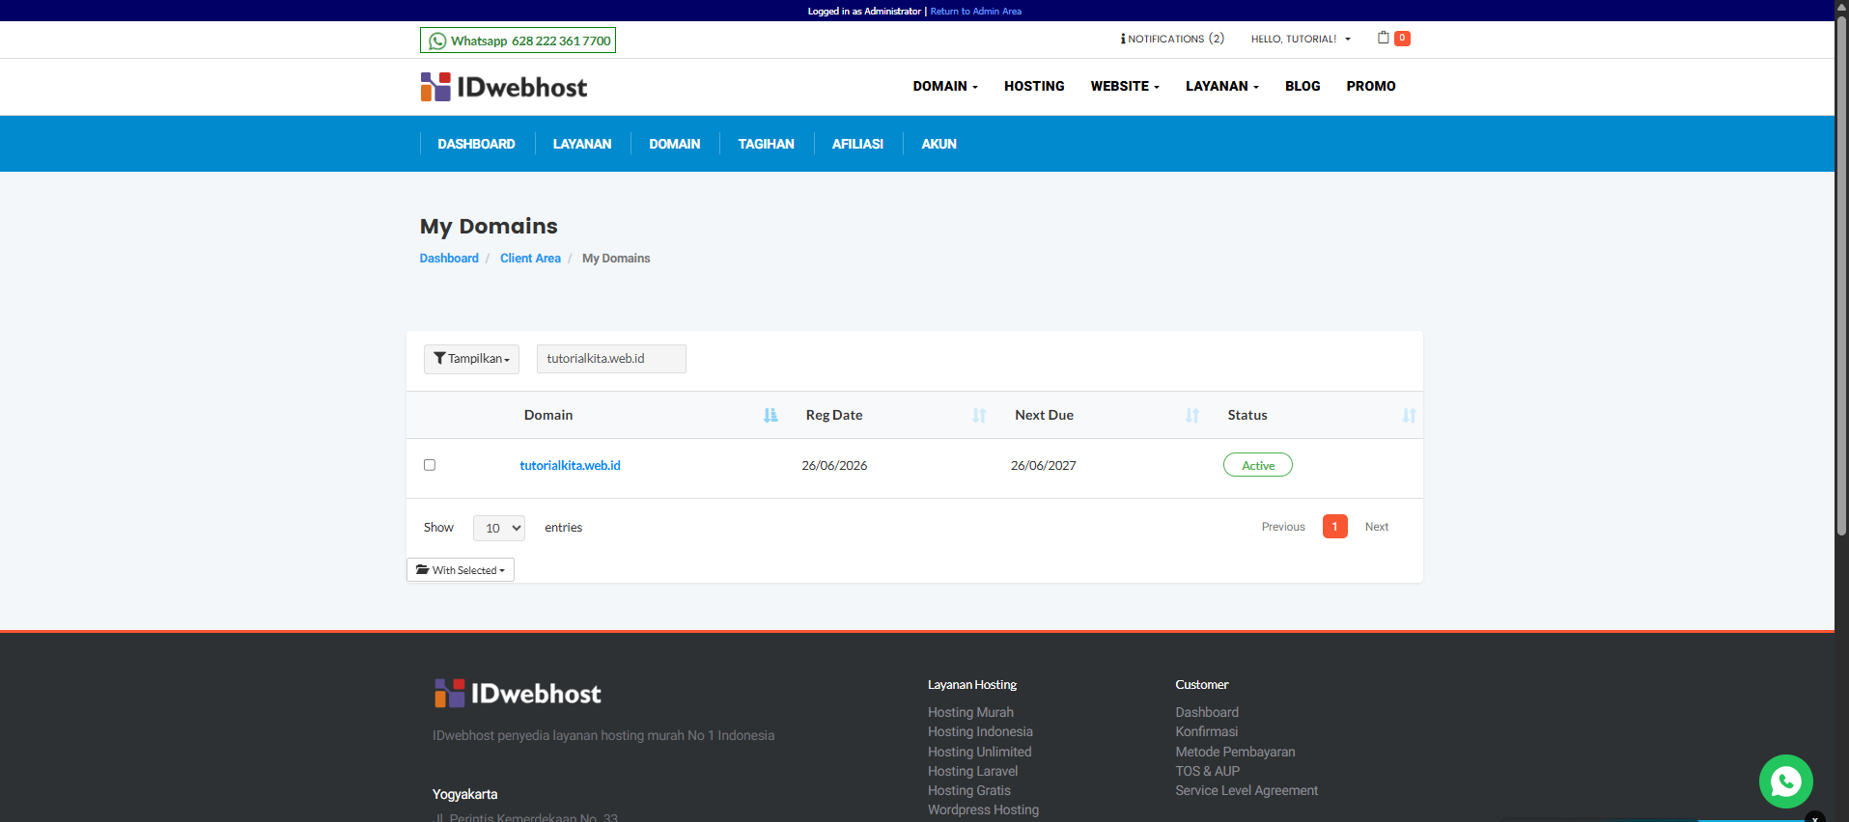Viewport: 1849px width, 822px height.
Task: Open Hosting Unlimited footer link
Action: pyautogui.click(x=979, y=752)
